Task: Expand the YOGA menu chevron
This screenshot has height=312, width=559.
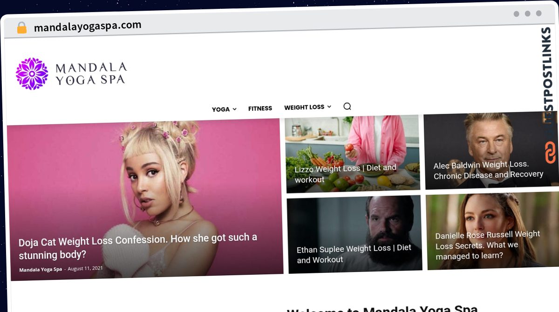Action: (234, 109)
